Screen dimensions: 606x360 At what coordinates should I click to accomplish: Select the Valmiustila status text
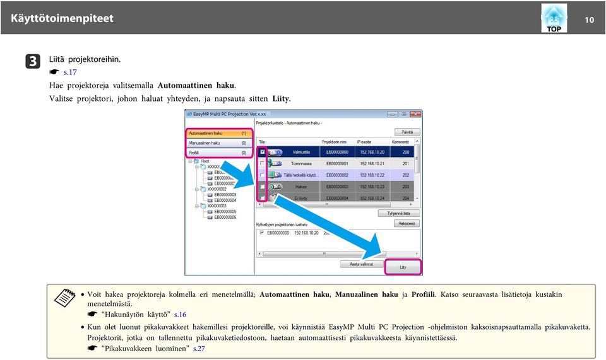pos(301,153)
